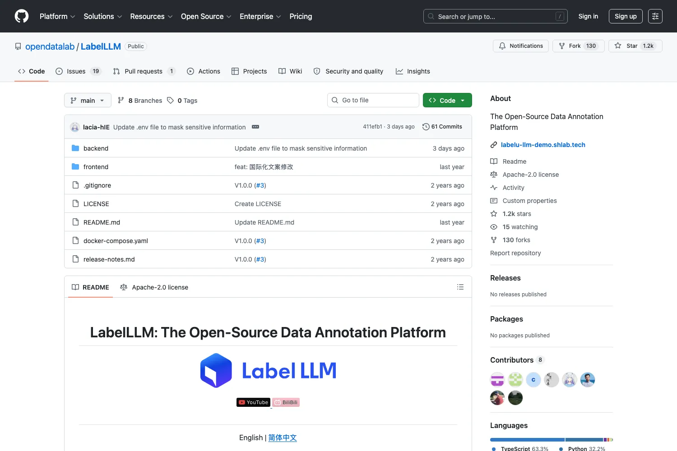Click the YouTube badge
The height and width of the screenshot is (451, 677).
[253, 402]
